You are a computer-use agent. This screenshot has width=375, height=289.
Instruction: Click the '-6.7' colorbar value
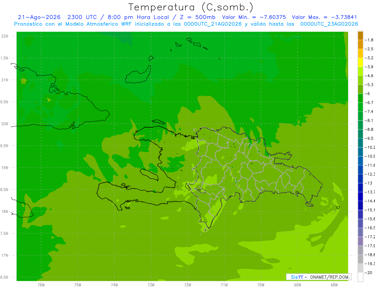click(369, 103)
